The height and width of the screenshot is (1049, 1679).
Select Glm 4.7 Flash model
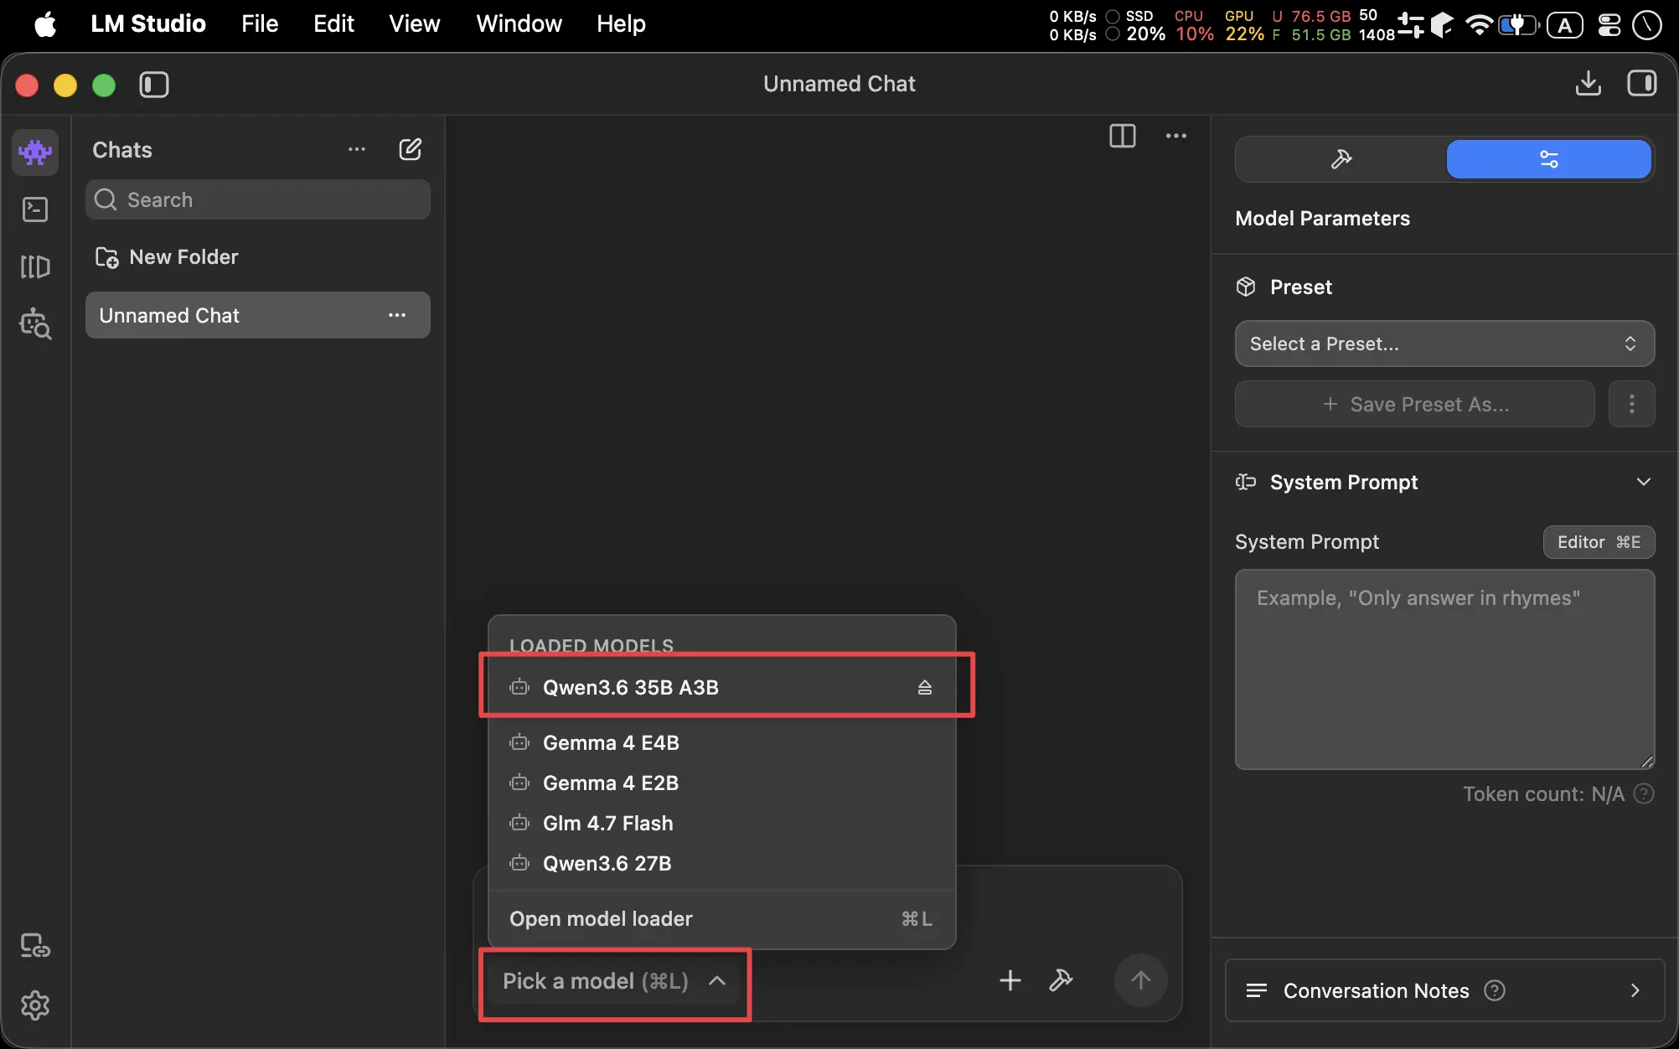click(722, 823)
